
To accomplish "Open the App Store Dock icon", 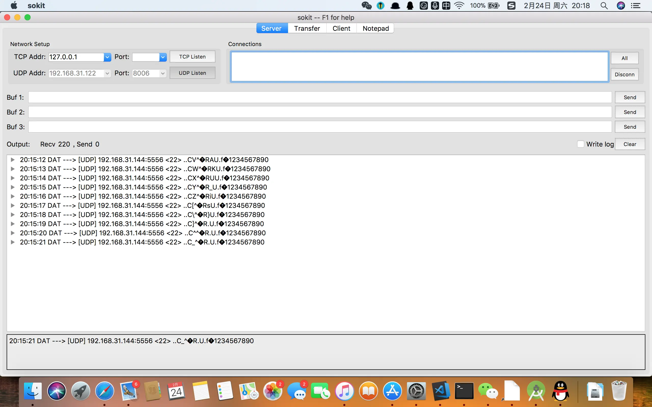I will pyautogui.click(x=392, y=391).
